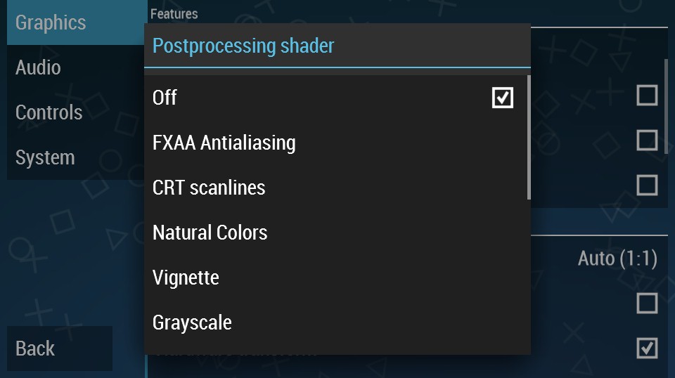Image resolution: width=675 pixels, height=378 pixels.
Task: Switch to the Graphics tab
Action: [51, 22]
